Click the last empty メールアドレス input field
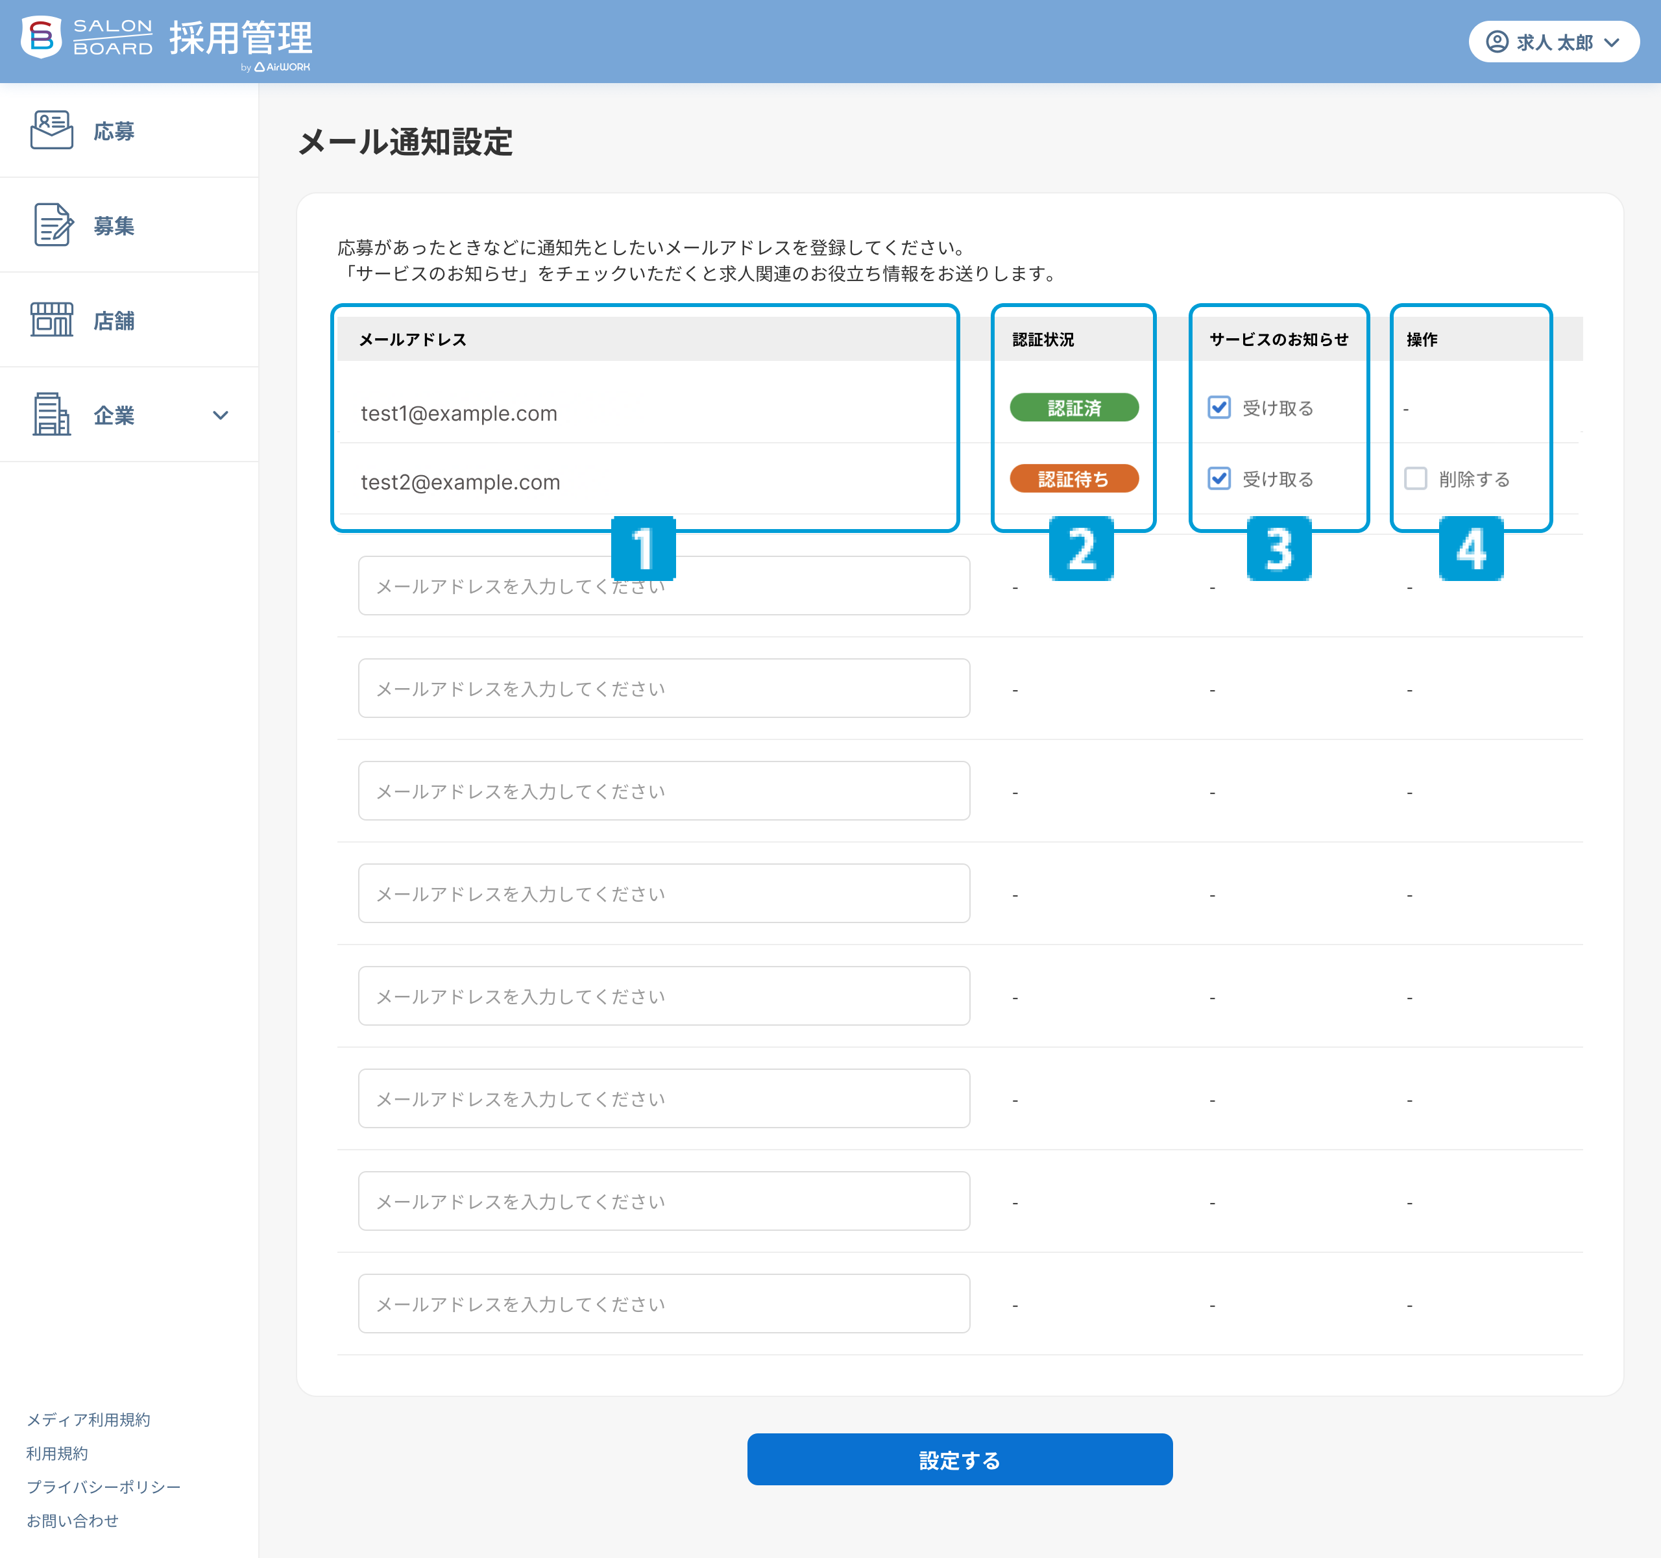This screenshot has height=1558, width=1661. tap(663, 1304)
